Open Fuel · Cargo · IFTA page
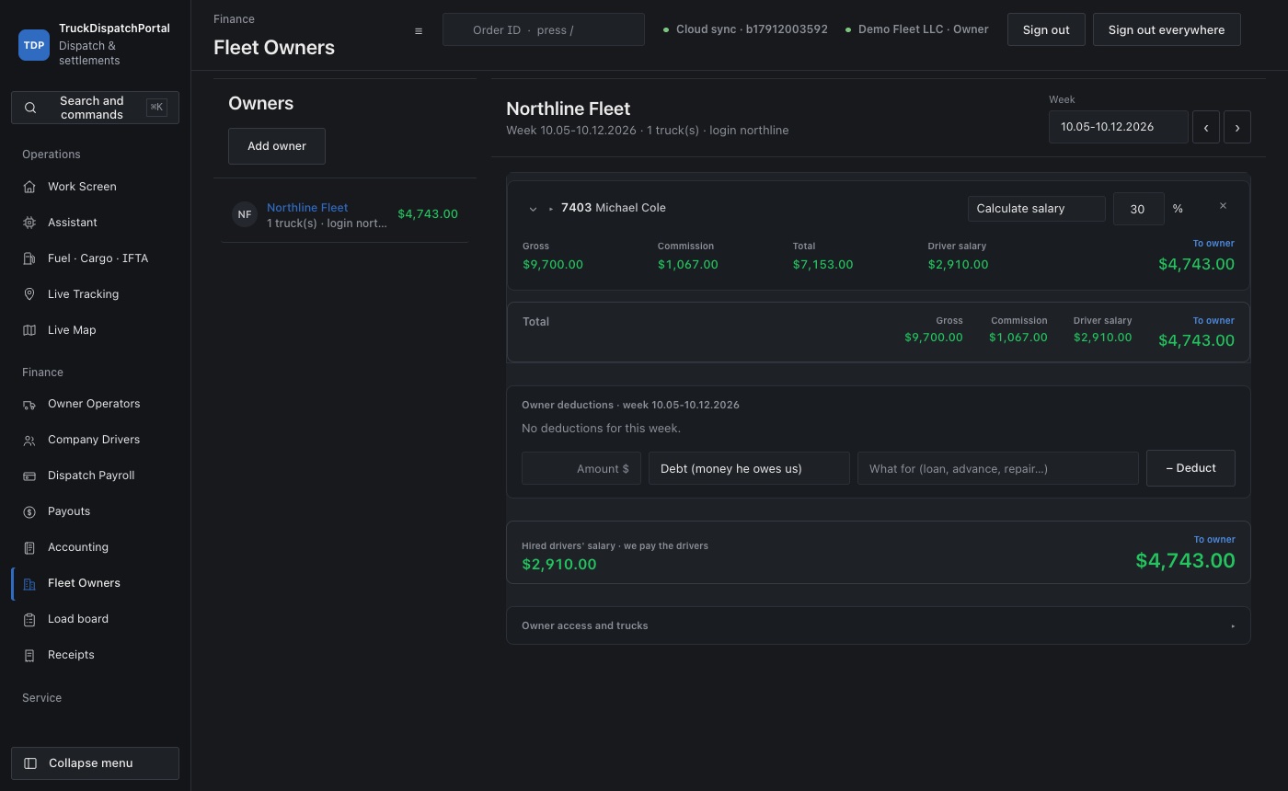The height and width of the screenshot is (791, 1288). click(95, 258)
